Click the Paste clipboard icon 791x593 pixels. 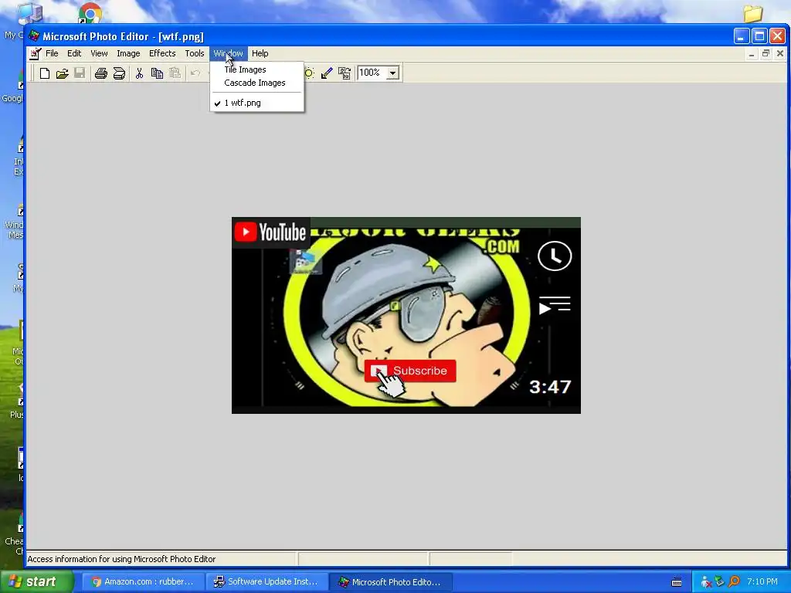(175, 73)
